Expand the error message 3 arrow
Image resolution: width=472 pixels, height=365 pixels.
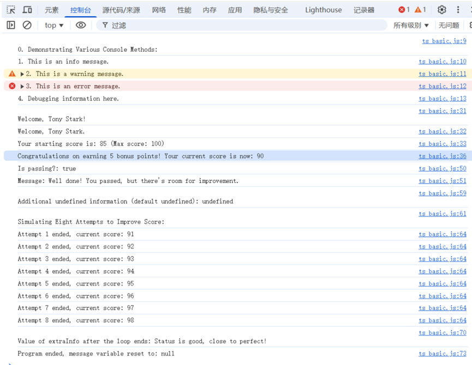pyautogui.click(x=22, y=86)
